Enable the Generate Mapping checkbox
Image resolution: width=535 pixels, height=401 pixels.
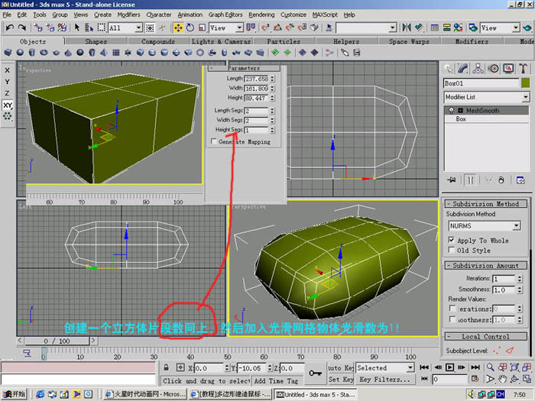coord(214,141)
